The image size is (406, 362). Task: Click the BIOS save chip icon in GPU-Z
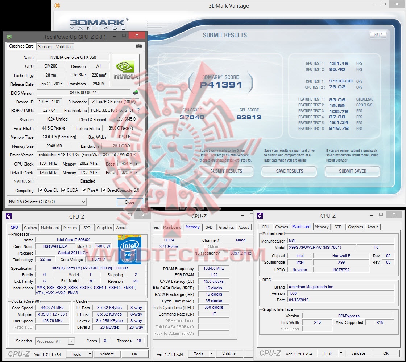[x=136, y=92]
